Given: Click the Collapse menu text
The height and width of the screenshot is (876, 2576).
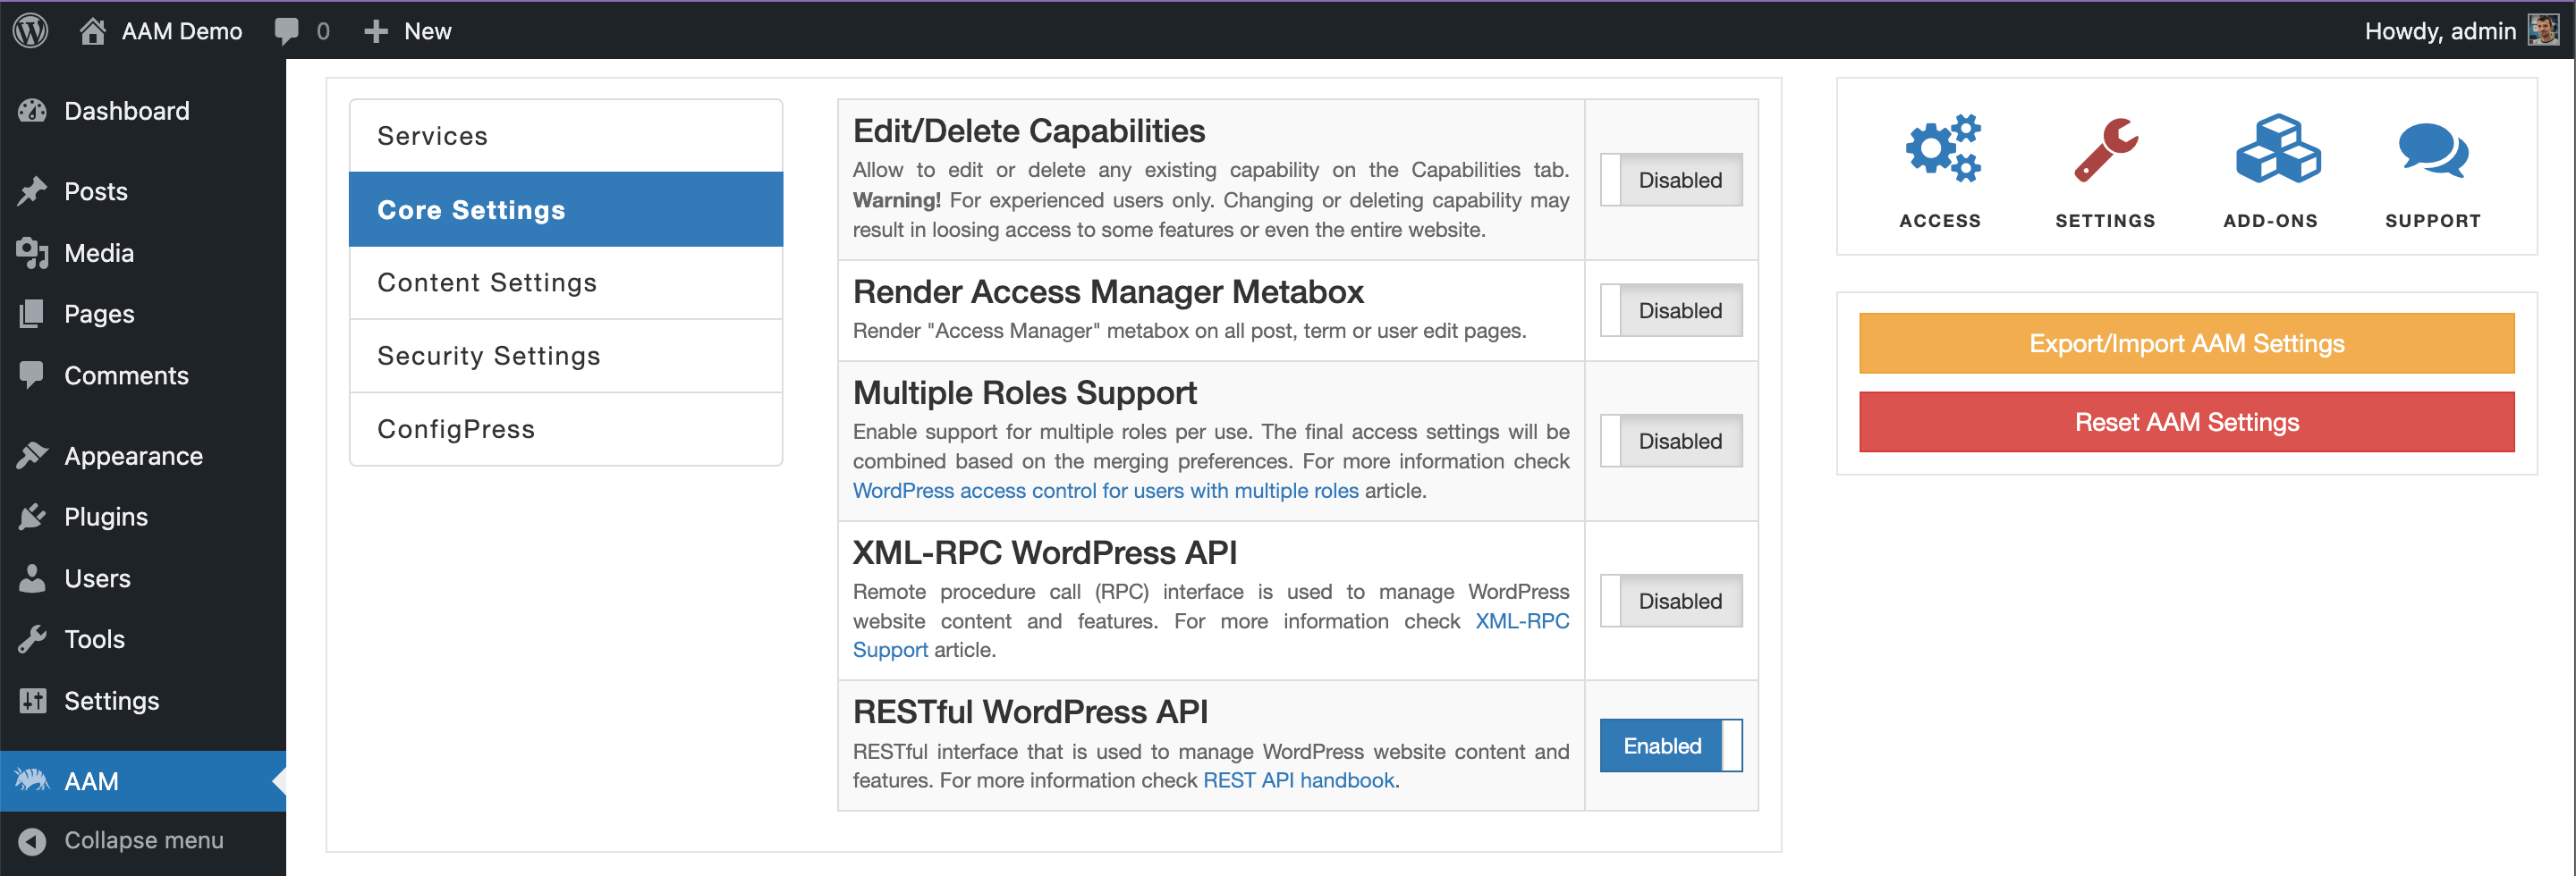Looking at the screenshot, I should pyautogui.click(x=144, y=841).
